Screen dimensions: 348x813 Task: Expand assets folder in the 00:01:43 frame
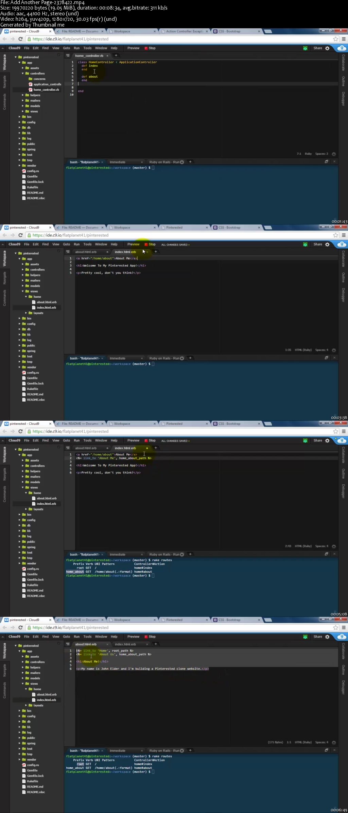click(23, 68)
